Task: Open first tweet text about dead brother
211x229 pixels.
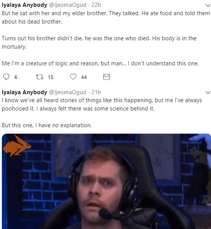Action: tap(106, 17)
